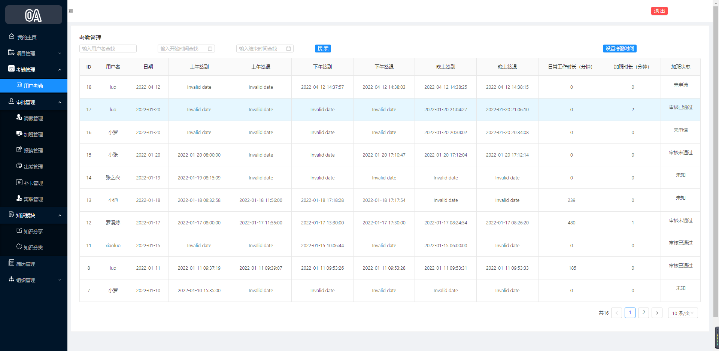
Task: Click the 加班状态 column header
Action: coord(680,67)
